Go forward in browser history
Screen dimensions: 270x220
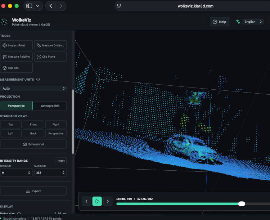click(61, 6)
